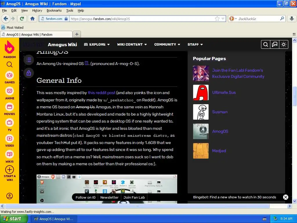Open the AmogOS desktop screenshot image
Viewport: 297px width, 223px height.
107,189
